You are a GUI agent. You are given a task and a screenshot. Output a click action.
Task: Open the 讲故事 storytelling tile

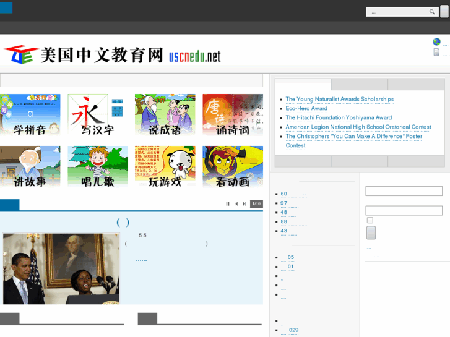pyautogui.click(x=30, y=166)
